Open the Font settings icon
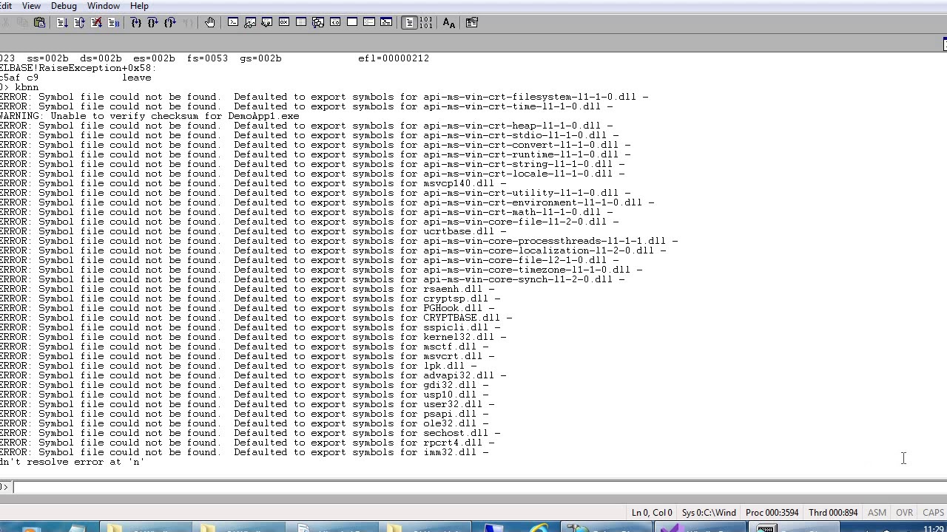 [x=449, y=23]
